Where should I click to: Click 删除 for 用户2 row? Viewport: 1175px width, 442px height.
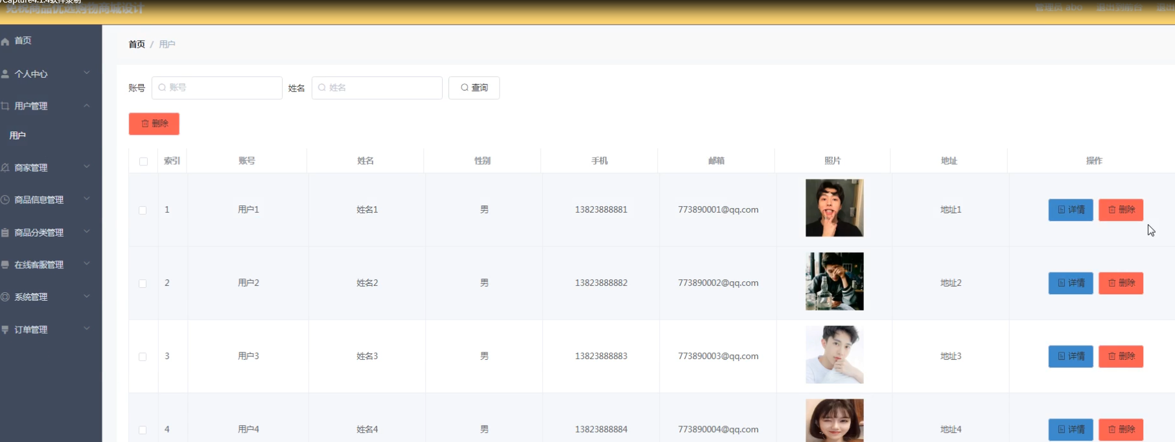pos(1121,283)
